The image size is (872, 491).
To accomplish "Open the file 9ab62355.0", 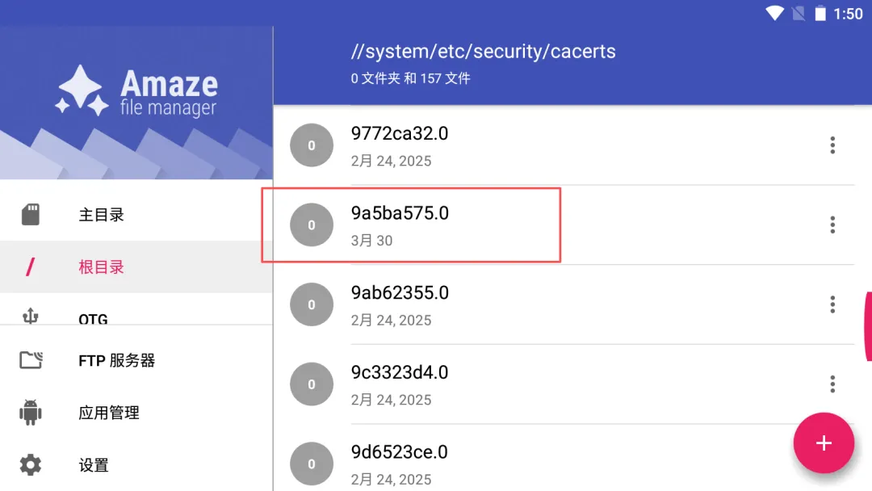I will click(x=400, y=293).
